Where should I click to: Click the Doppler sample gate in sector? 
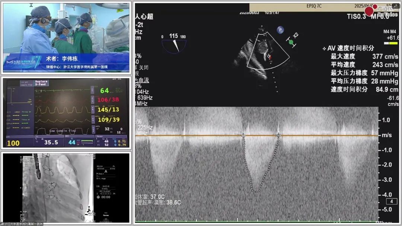(269, 56)
